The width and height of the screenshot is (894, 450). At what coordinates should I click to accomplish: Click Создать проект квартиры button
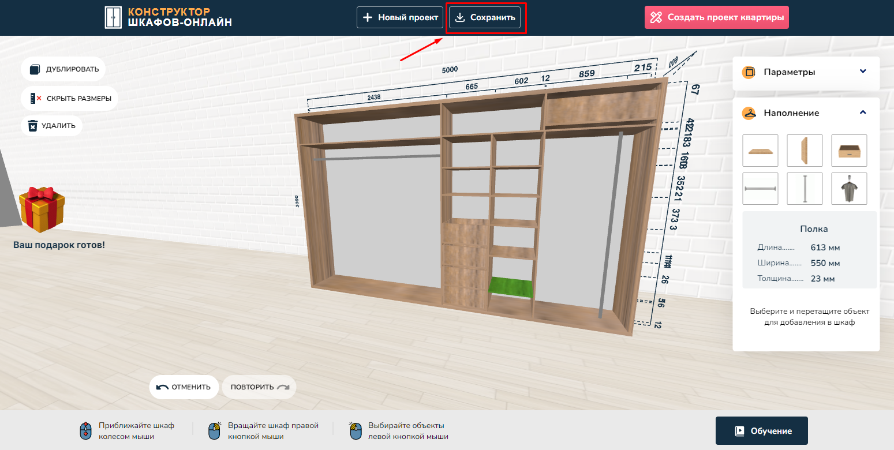pos(717,17)
